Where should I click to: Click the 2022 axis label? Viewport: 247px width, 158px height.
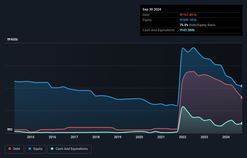point(183,137)
